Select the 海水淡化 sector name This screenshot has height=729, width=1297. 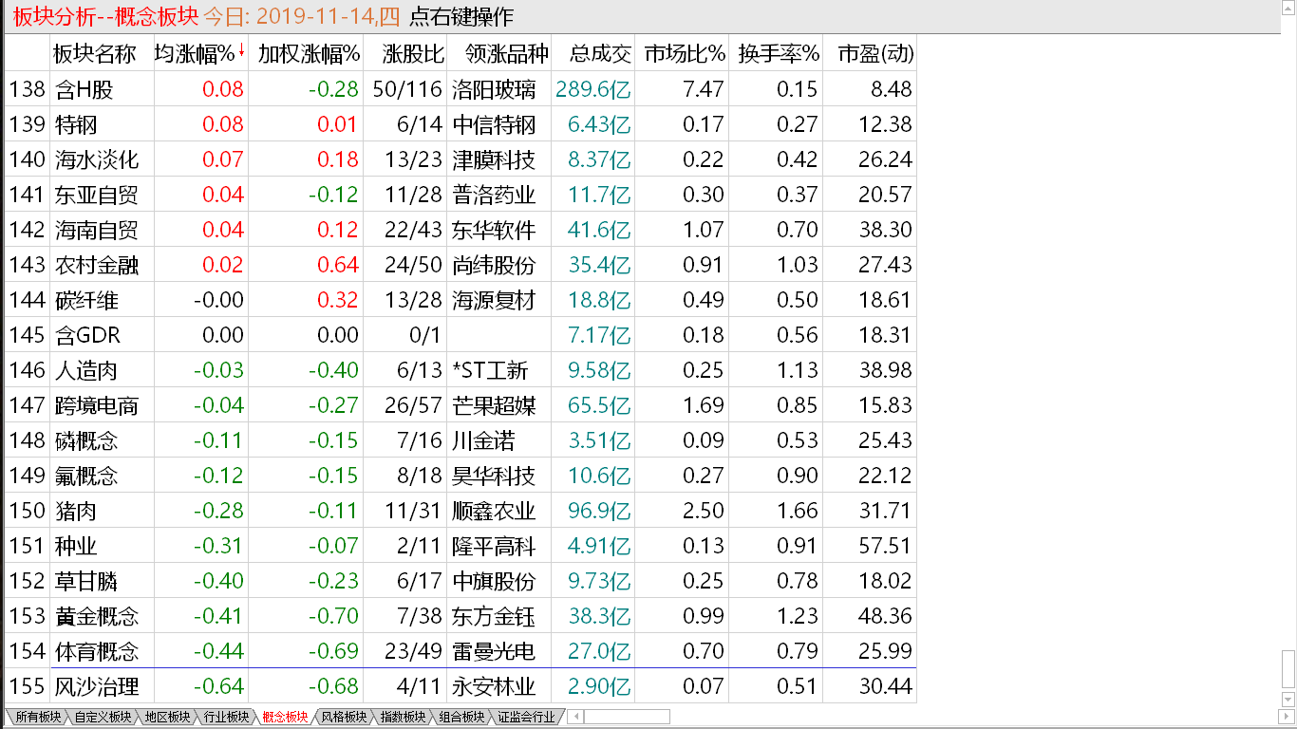click(x=97, y=159)
